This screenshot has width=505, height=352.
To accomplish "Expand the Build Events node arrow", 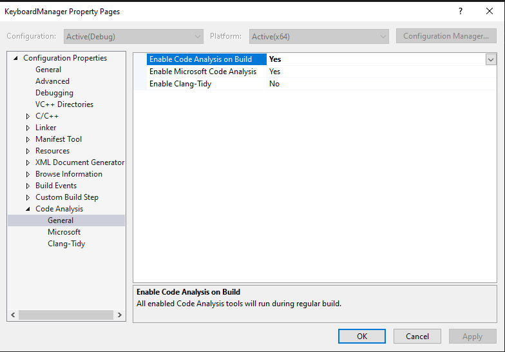I will tap(28, 186).
